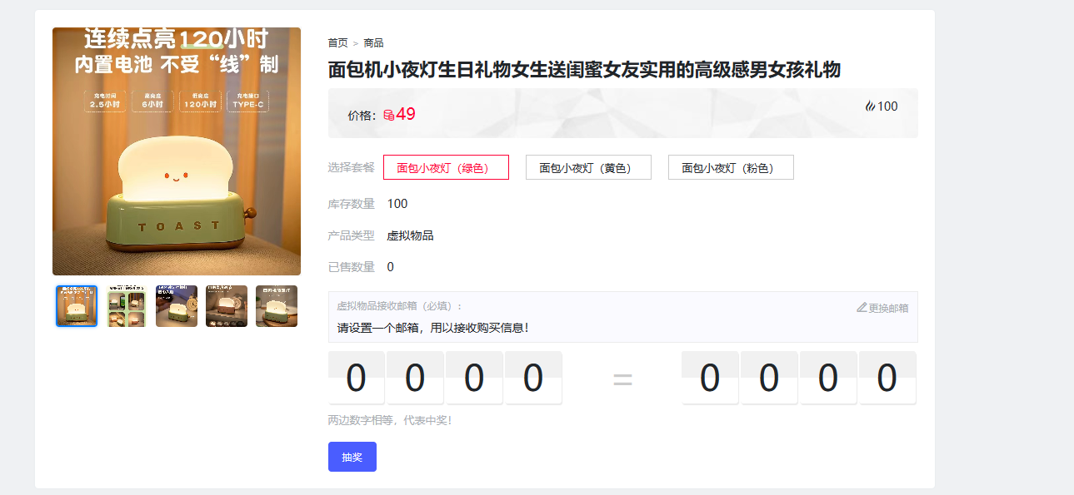This screenshot has height=495, width=1074.
Task: Show the thumbnail with lamp on wooden tray
Action: pyautogui.click(x=277, y=306)
